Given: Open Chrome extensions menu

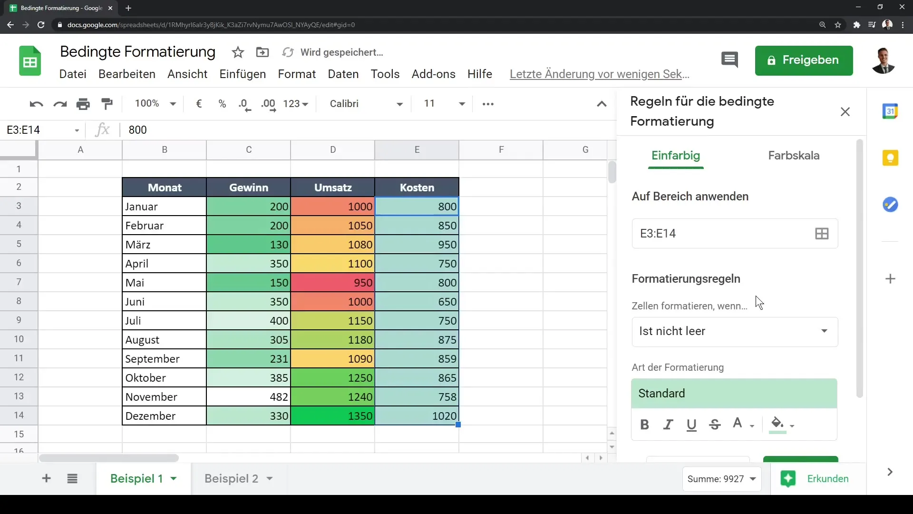Looking at the screenshot, I should tap(856, 25).
